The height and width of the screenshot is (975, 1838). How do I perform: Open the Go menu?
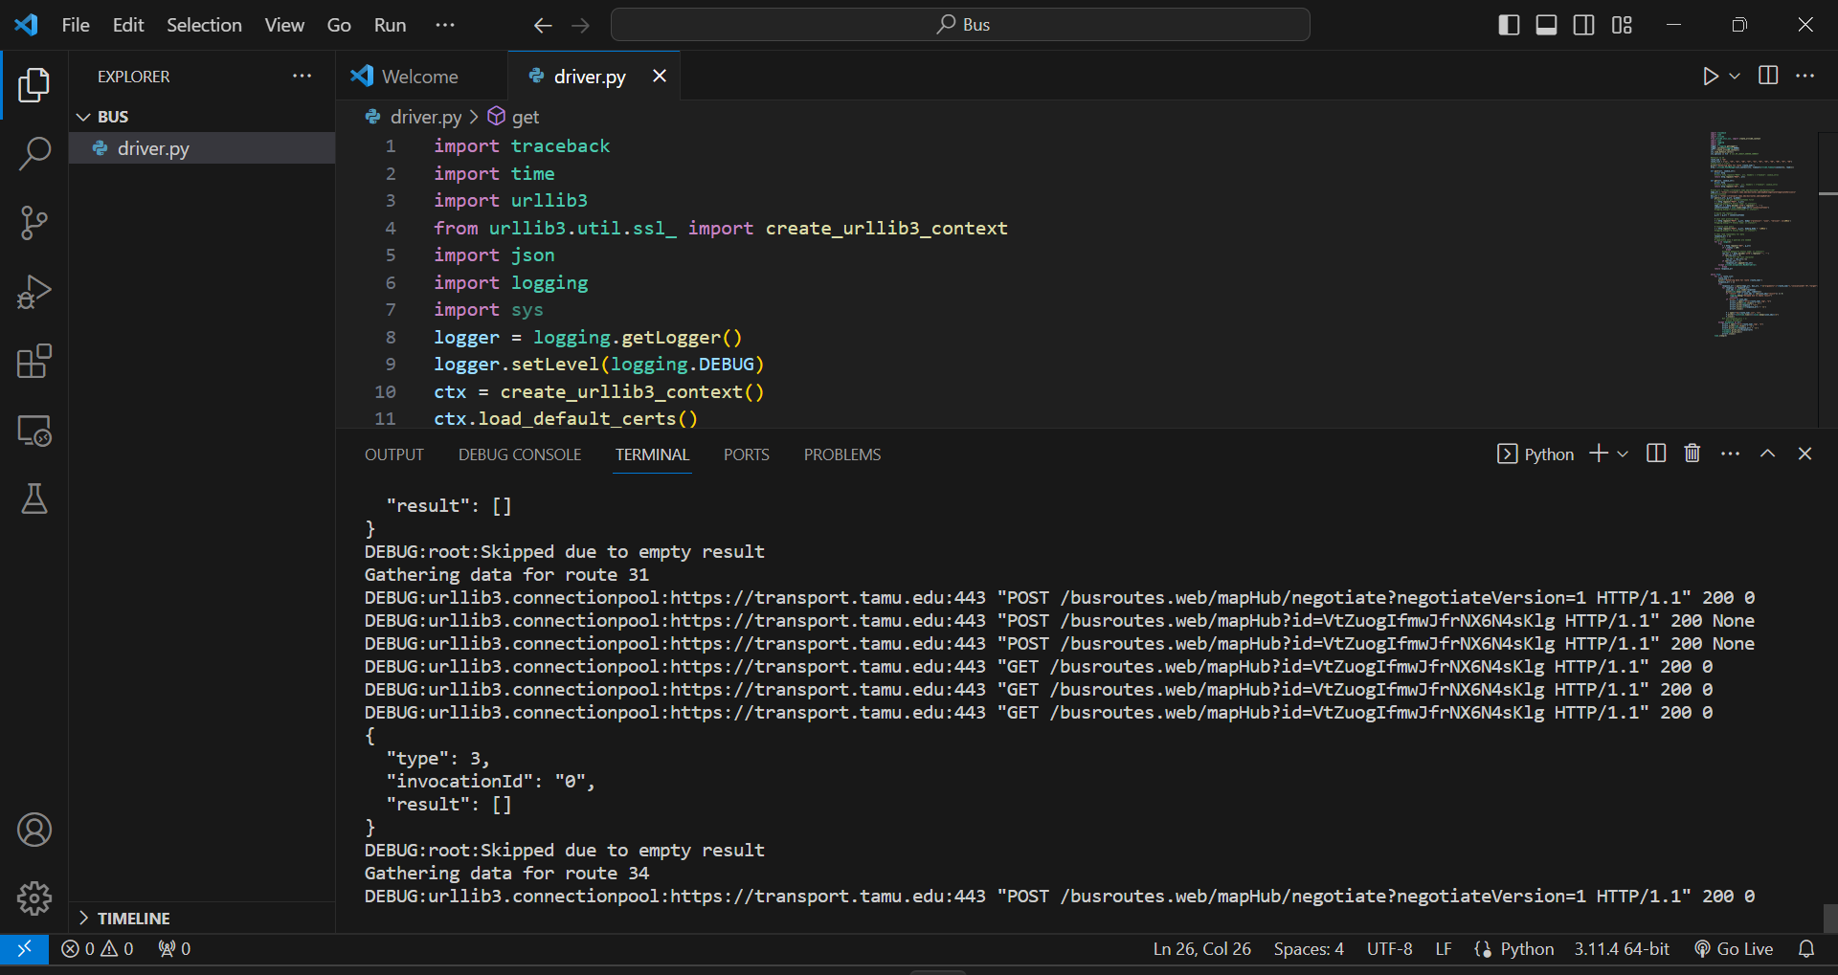(x=339, y=25)
